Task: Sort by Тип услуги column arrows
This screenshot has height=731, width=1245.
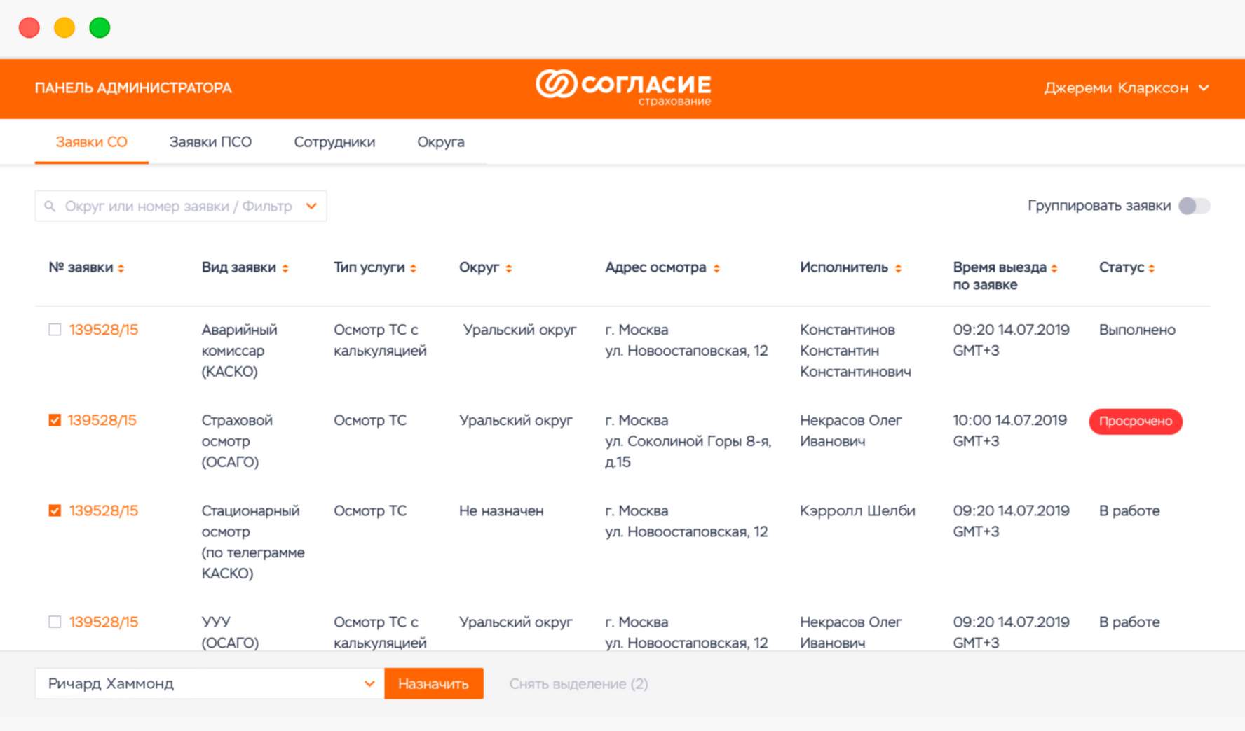Action: [413, 268]
